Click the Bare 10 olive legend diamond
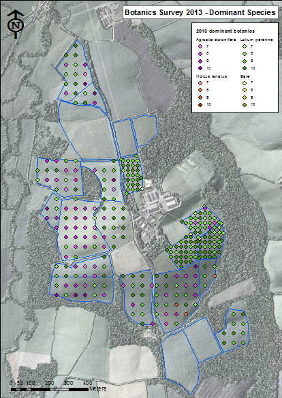This screenshot has width=282, height=398. click(x=245, y=104)
